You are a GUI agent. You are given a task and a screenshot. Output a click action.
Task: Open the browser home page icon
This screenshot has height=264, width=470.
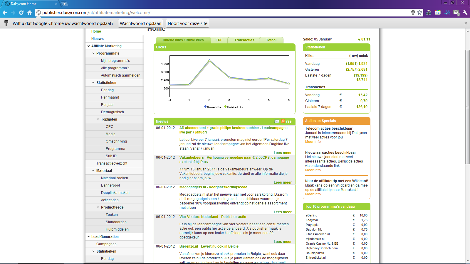pos(29,13)
